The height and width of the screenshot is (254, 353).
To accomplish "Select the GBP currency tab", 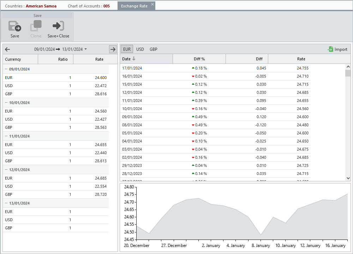I will 154,49.
